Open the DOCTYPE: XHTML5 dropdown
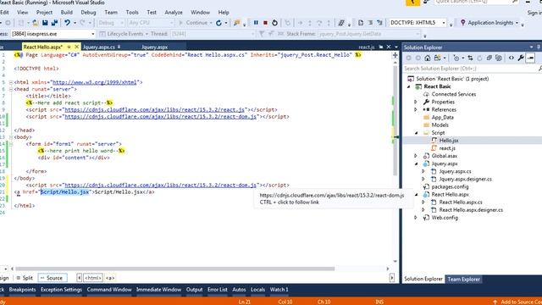Screen dimensions: 542x305 click(x=444, y=23)
